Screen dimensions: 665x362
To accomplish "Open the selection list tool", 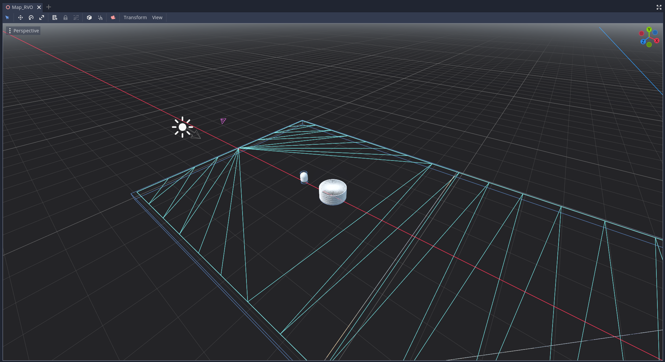I will [55, 18].
